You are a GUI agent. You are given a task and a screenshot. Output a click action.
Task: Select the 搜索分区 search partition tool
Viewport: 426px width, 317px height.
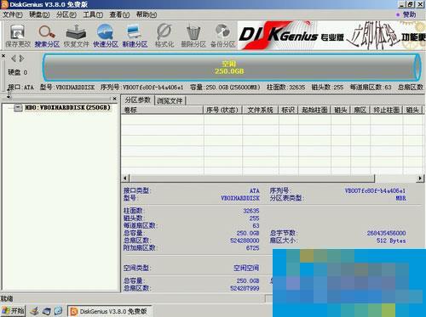(x=47, y=36)
